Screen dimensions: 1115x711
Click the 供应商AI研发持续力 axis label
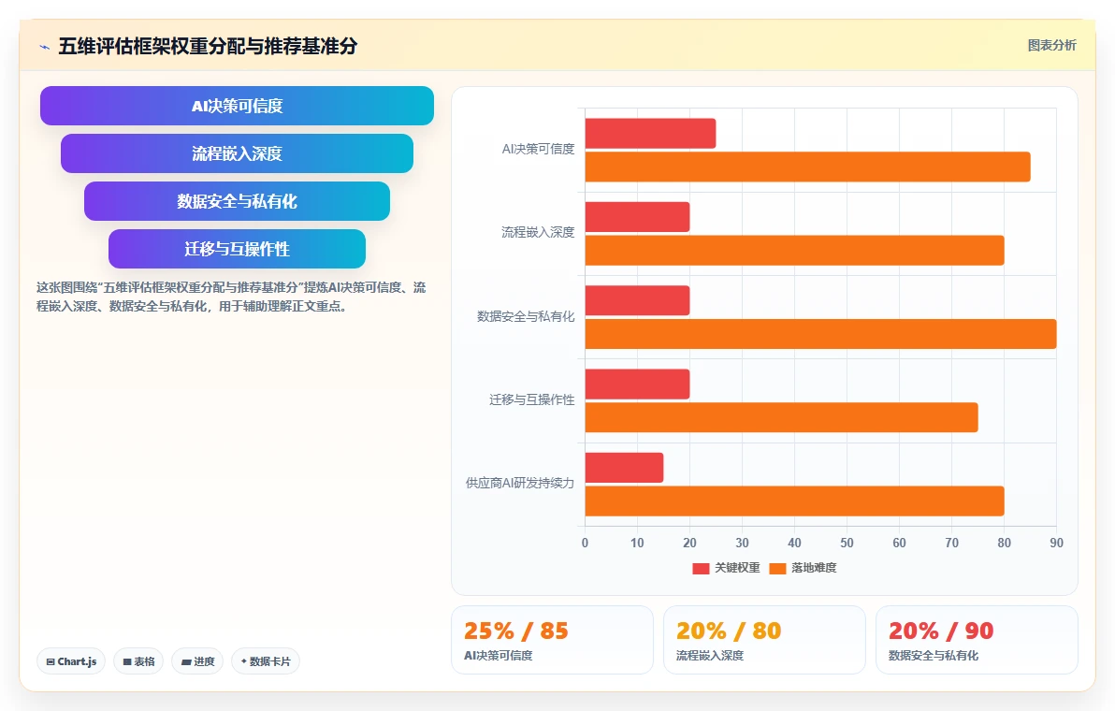[520, 484]
